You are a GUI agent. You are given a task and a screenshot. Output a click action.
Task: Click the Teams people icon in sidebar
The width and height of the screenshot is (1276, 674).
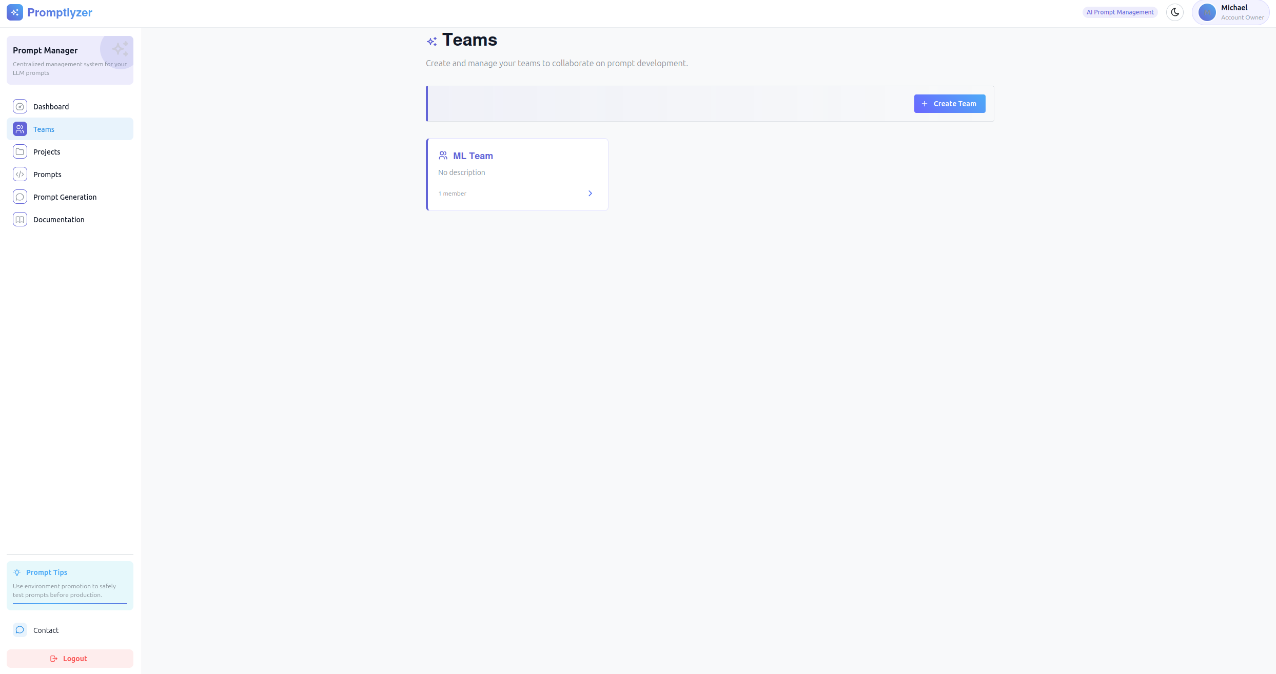pyautogui.click(x=20, y=129)
